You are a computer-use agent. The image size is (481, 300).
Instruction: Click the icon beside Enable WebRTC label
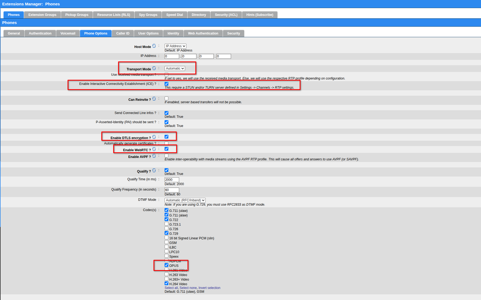pyautogui.click(x=154, y=149)
